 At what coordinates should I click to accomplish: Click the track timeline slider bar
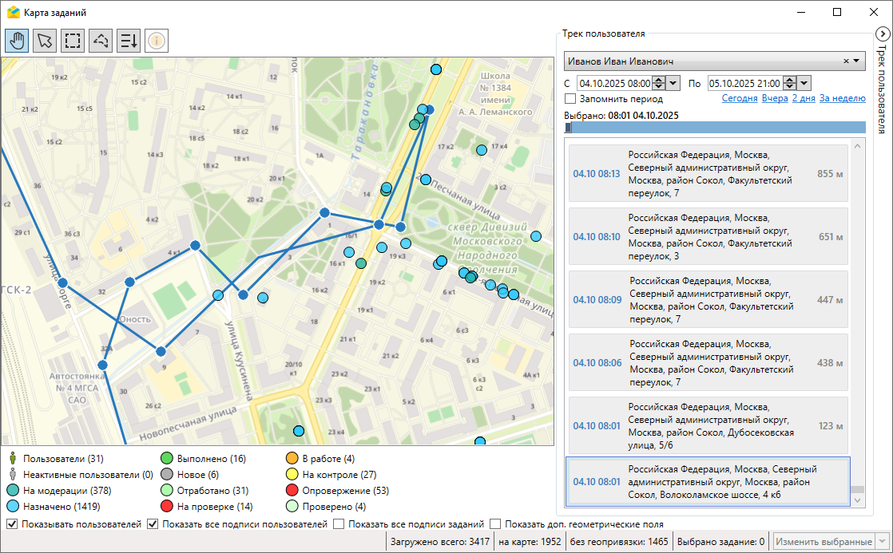click(714, 127)
